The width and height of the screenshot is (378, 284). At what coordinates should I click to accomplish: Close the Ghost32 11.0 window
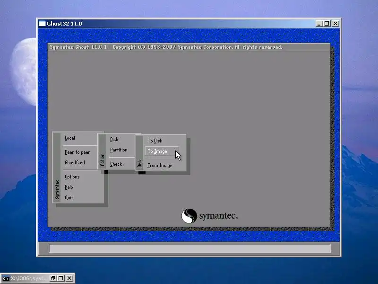click(x=335, y=23)
